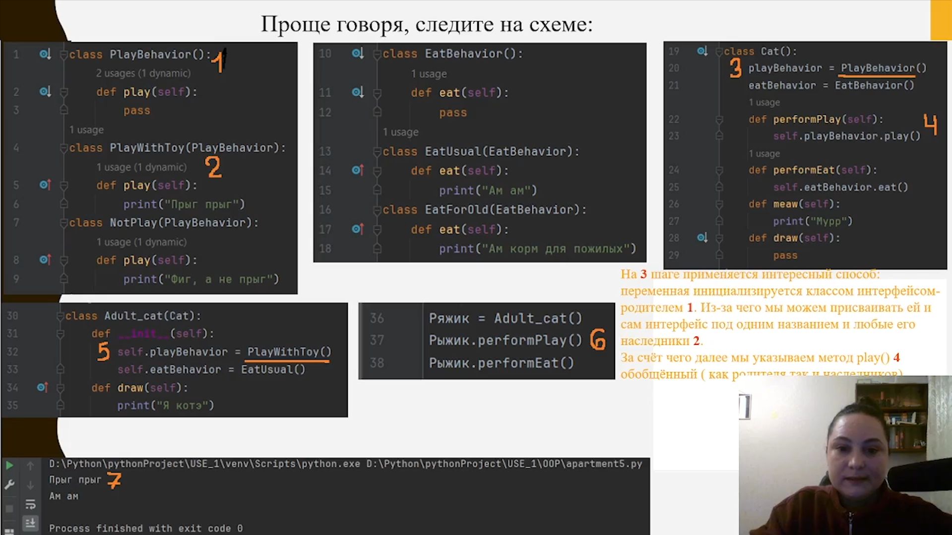Click 'Рыжик.performPlay()' on line 37

[506, 340]
